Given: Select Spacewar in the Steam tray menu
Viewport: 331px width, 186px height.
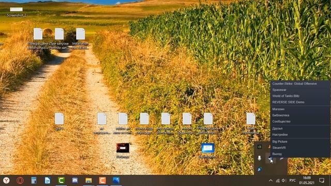Looking at the screenshot, I should [300, 90].
